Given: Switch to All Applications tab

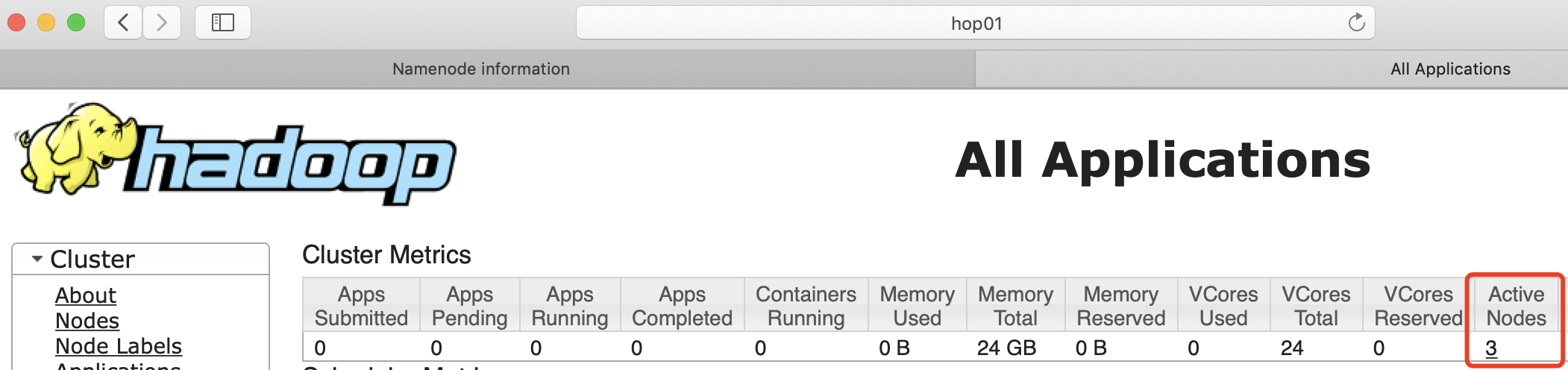Looking at the screenshot, I should click(1449, 69).
